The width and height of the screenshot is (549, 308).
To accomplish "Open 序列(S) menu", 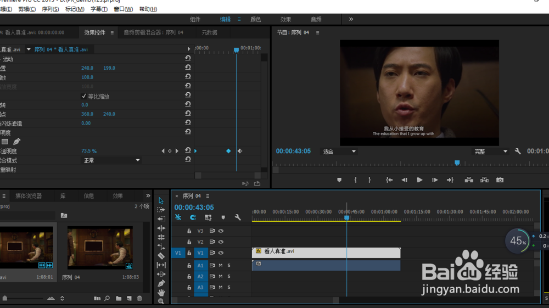I will pyautogui.click(x=50, y=9).
